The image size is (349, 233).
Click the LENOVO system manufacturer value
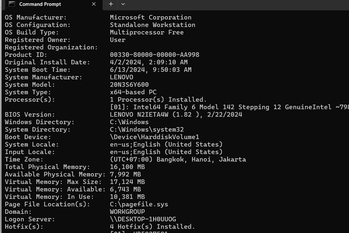(x=121, y=77)
